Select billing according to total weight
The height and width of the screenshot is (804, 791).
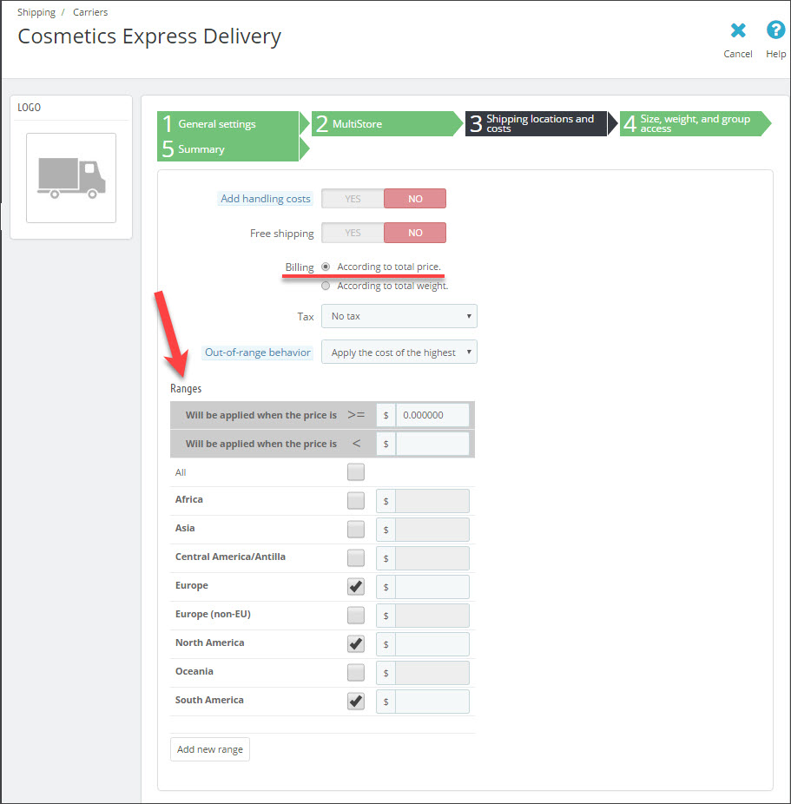click(326, 285)
